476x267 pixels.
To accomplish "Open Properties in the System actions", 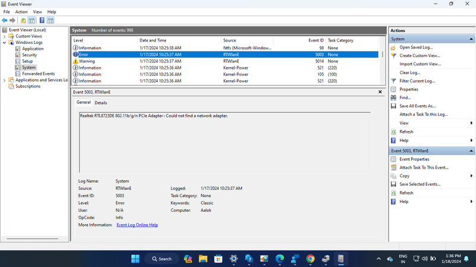I will [x=409, y=90].
